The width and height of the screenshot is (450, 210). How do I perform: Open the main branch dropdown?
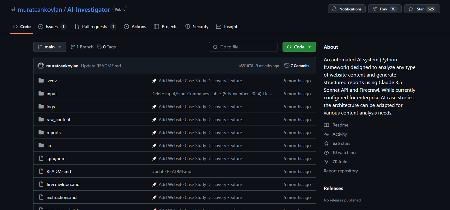[50, 47]
